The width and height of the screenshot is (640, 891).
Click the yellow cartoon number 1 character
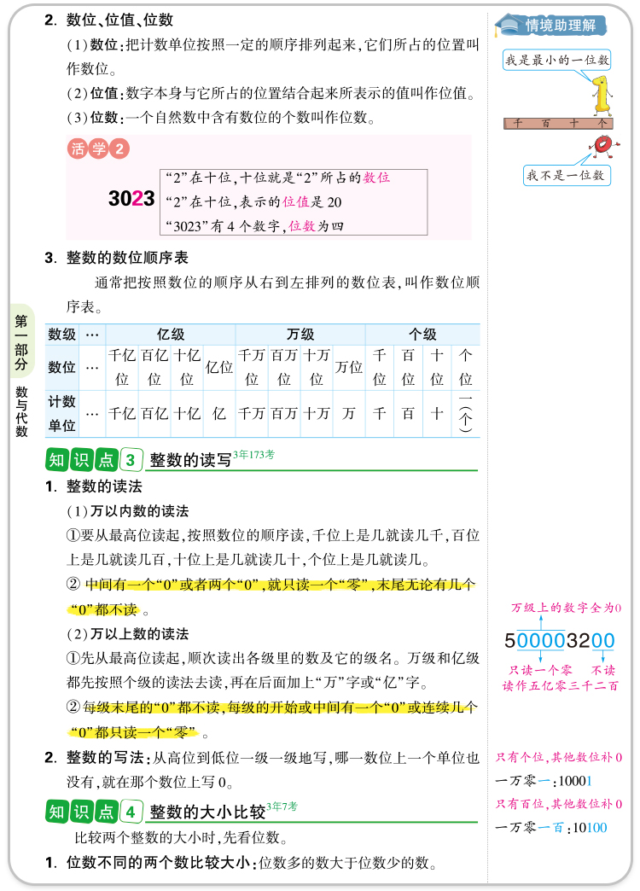(602, 96)
